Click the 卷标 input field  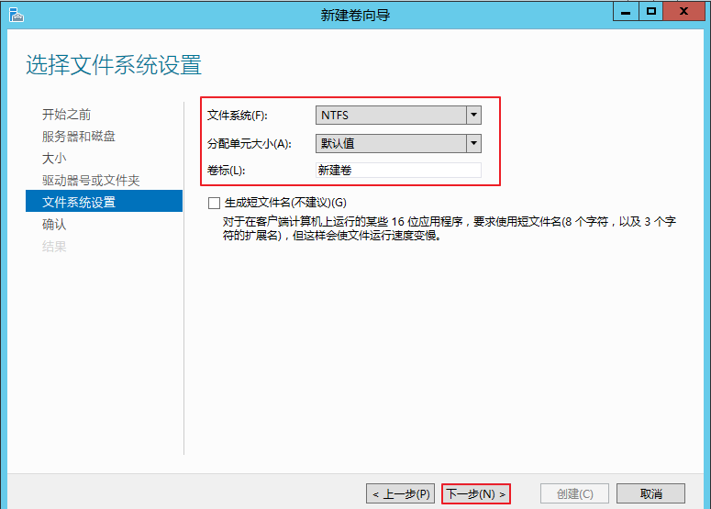click(398, 170)
